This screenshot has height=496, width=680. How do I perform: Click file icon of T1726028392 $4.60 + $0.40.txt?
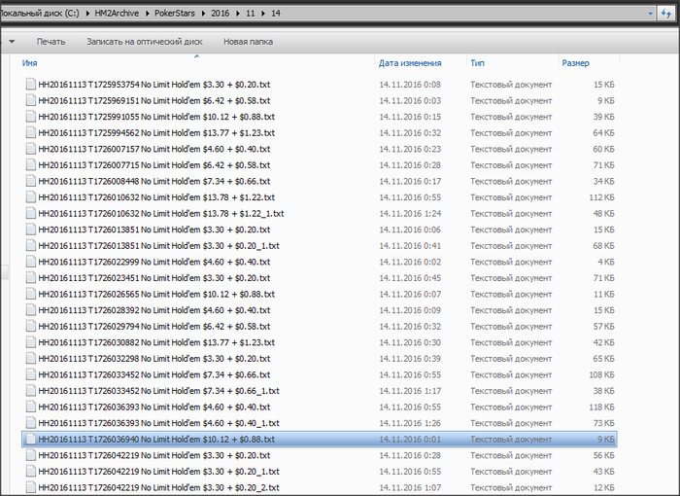point(30,310)
